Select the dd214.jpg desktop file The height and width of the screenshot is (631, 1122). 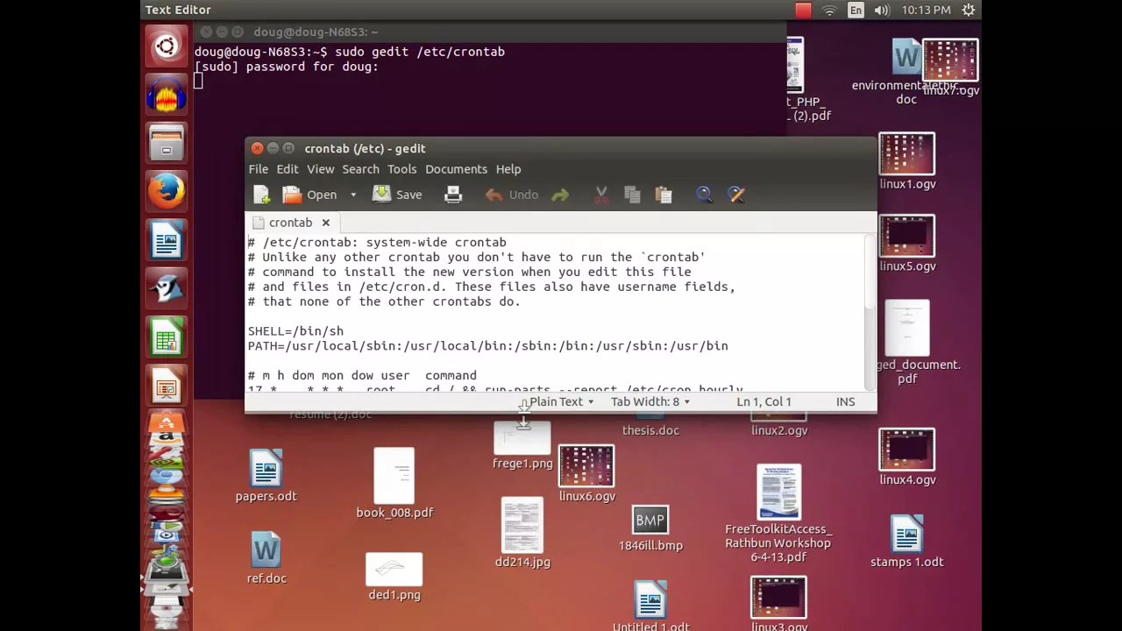pos(522,533)
